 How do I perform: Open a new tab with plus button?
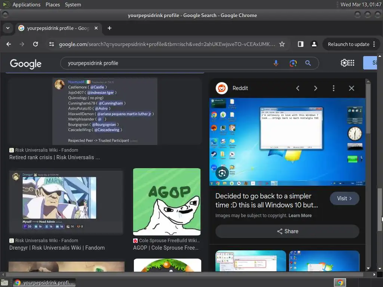[x=110, y=28]
